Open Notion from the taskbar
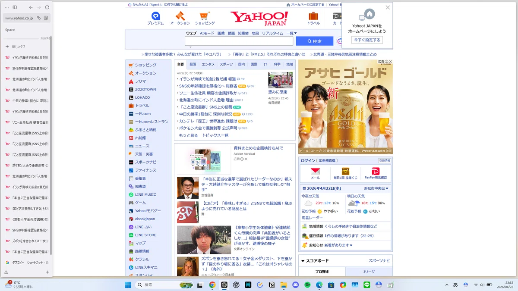Image resolution: width=518 pixels, height=291 pixels. (x=272, y=285)
